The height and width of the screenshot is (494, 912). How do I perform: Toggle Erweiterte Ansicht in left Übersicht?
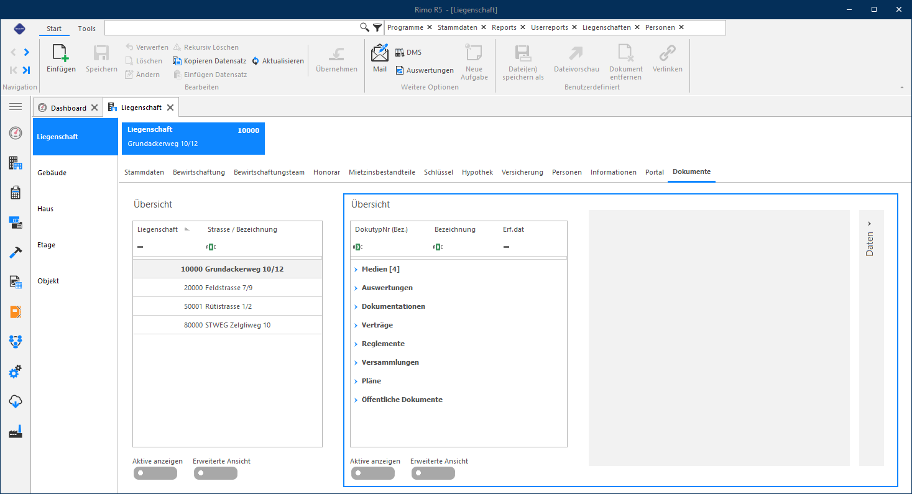215,473
